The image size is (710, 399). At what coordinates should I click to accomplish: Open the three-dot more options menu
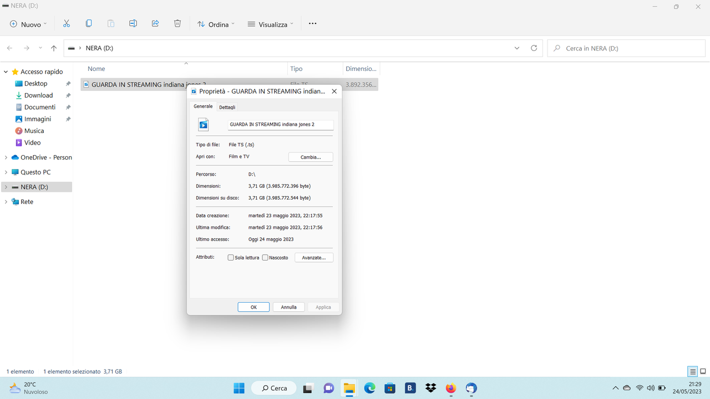tap(312, 24)
